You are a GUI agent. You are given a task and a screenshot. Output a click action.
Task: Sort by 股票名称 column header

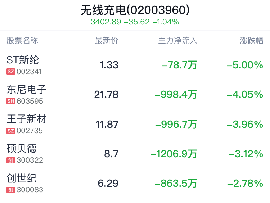click(x=22, y=41)
